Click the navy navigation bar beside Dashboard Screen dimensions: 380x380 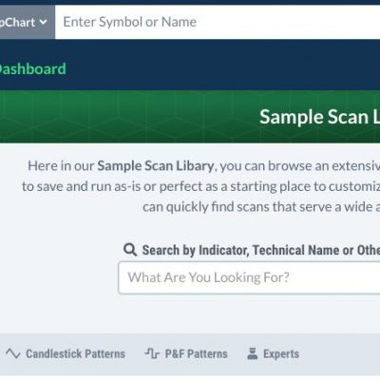[221, 69]
